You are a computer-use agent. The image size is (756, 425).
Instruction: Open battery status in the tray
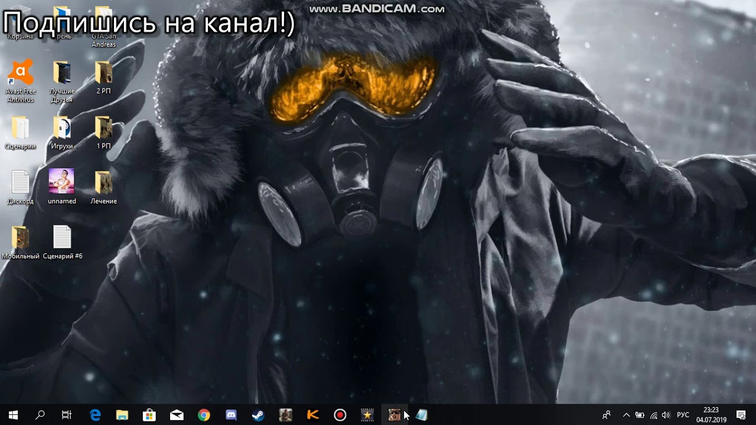[x=640, y=415]
